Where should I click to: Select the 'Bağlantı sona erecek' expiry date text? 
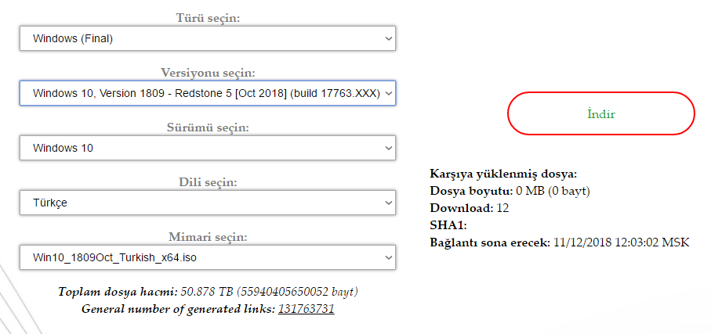[x=560, y=242]
